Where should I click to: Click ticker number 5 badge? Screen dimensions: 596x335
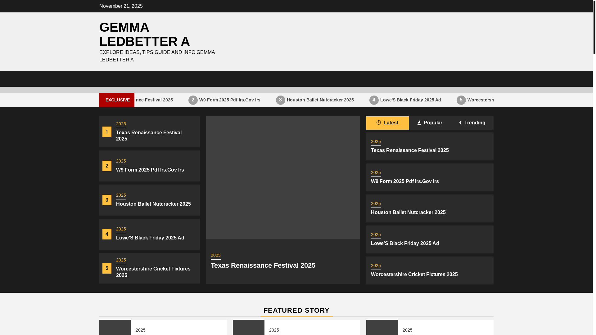[461, 100]
